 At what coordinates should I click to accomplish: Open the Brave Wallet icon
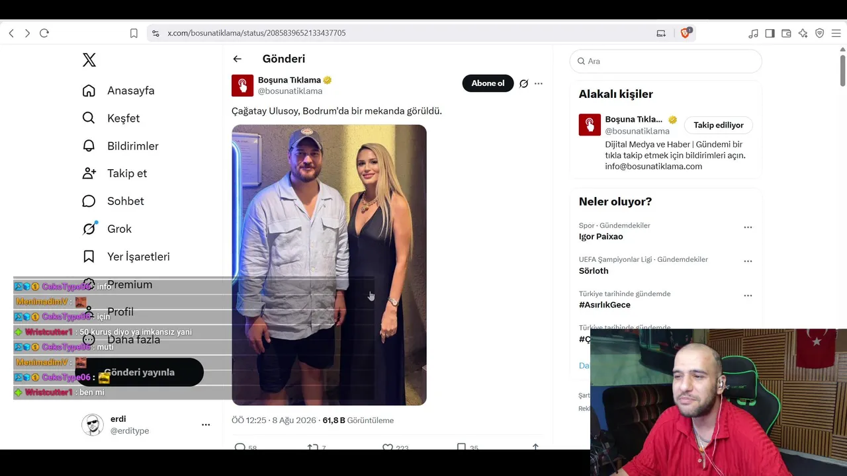pos(786,33)
